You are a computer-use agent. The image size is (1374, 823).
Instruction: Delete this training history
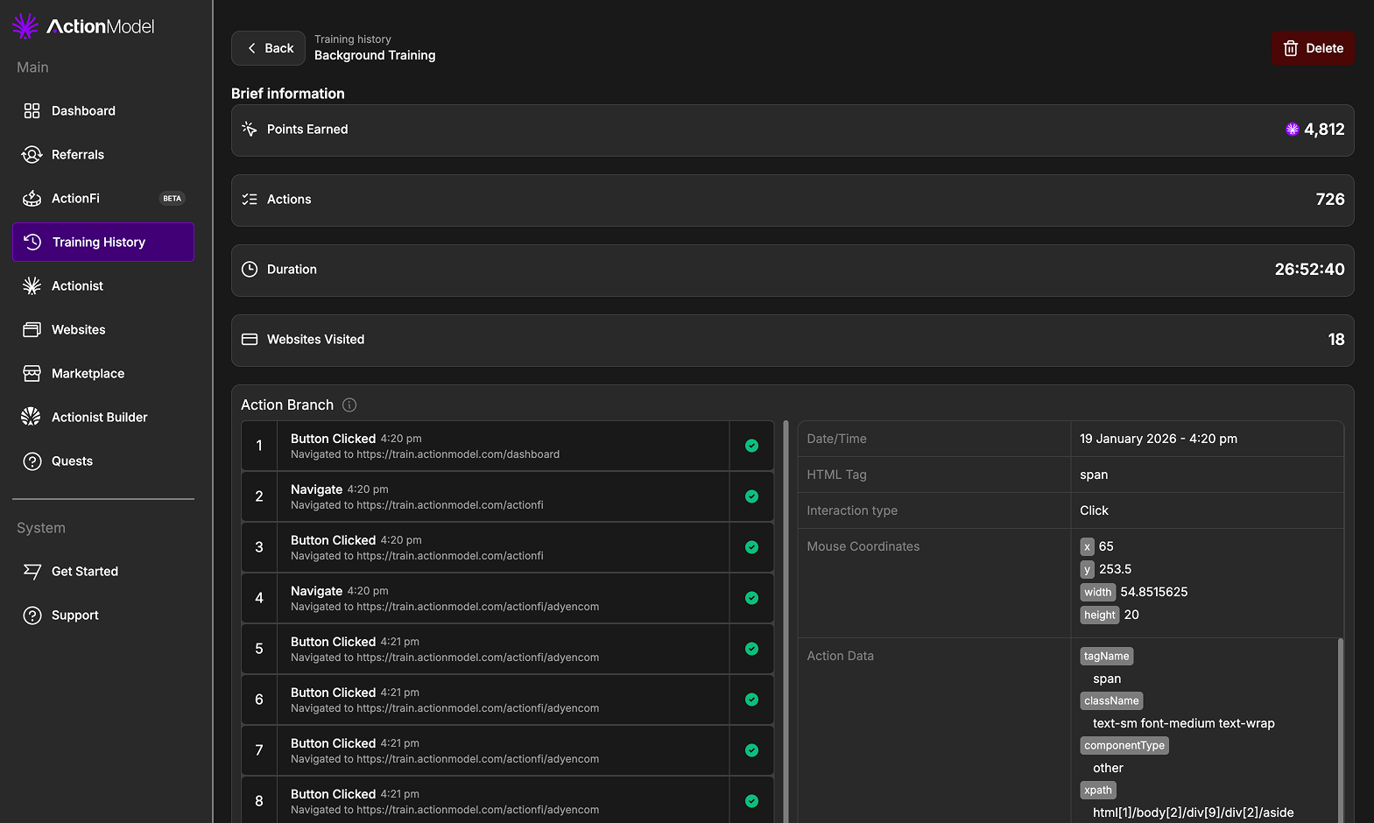(1313, 48)
